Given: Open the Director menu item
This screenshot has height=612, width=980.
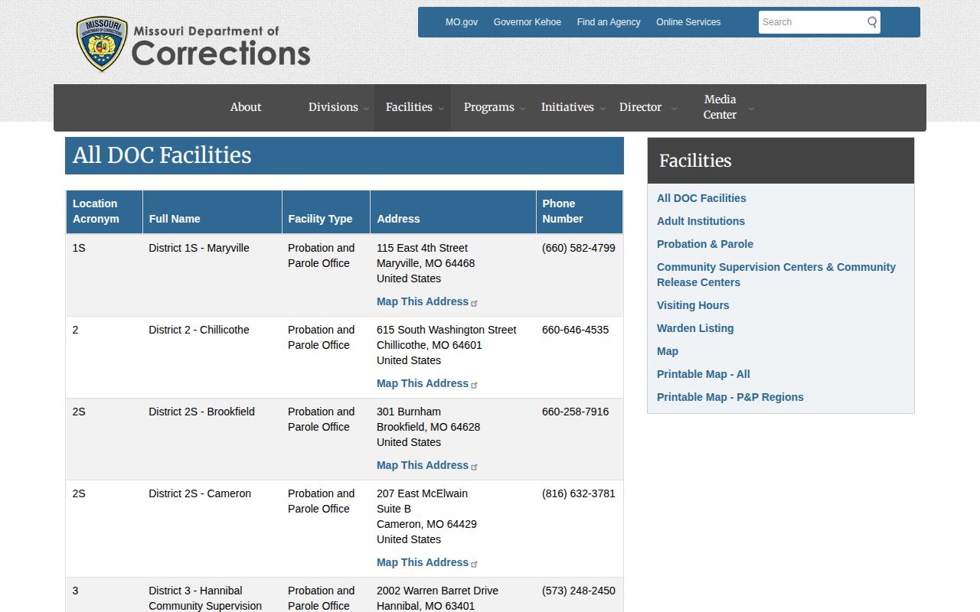Looking at the screenshot, I should click(640, 107).
